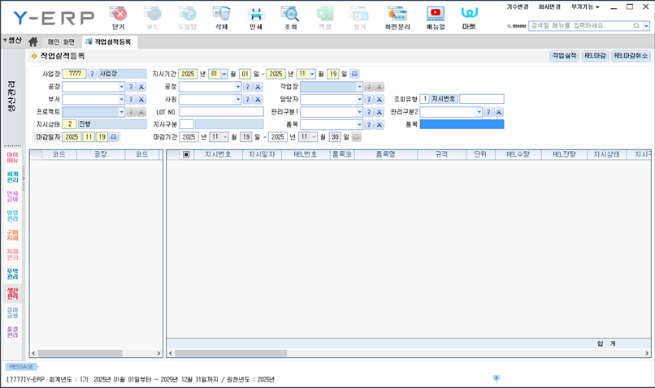Click the 닫기 (close) toolbar icon
655x388 pixels.
tap(118, 16)
